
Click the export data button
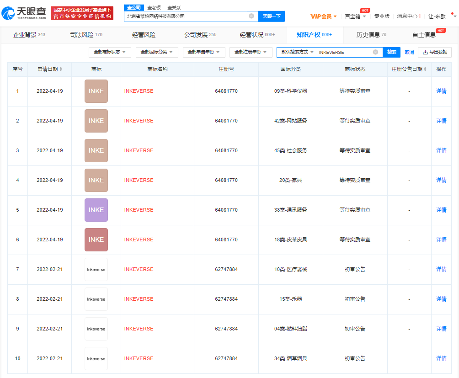pos(435,52)
